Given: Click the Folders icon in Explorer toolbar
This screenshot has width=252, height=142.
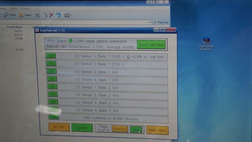Looking at the screenshot, I should point(21,15).
